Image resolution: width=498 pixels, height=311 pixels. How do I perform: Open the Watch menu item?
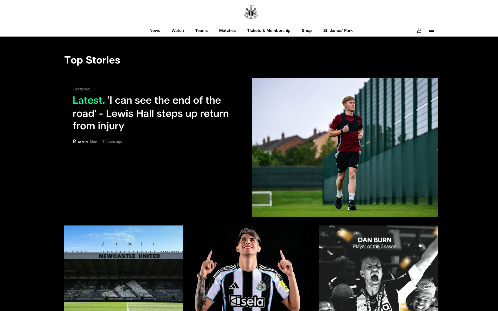click(x=178, y=31)
